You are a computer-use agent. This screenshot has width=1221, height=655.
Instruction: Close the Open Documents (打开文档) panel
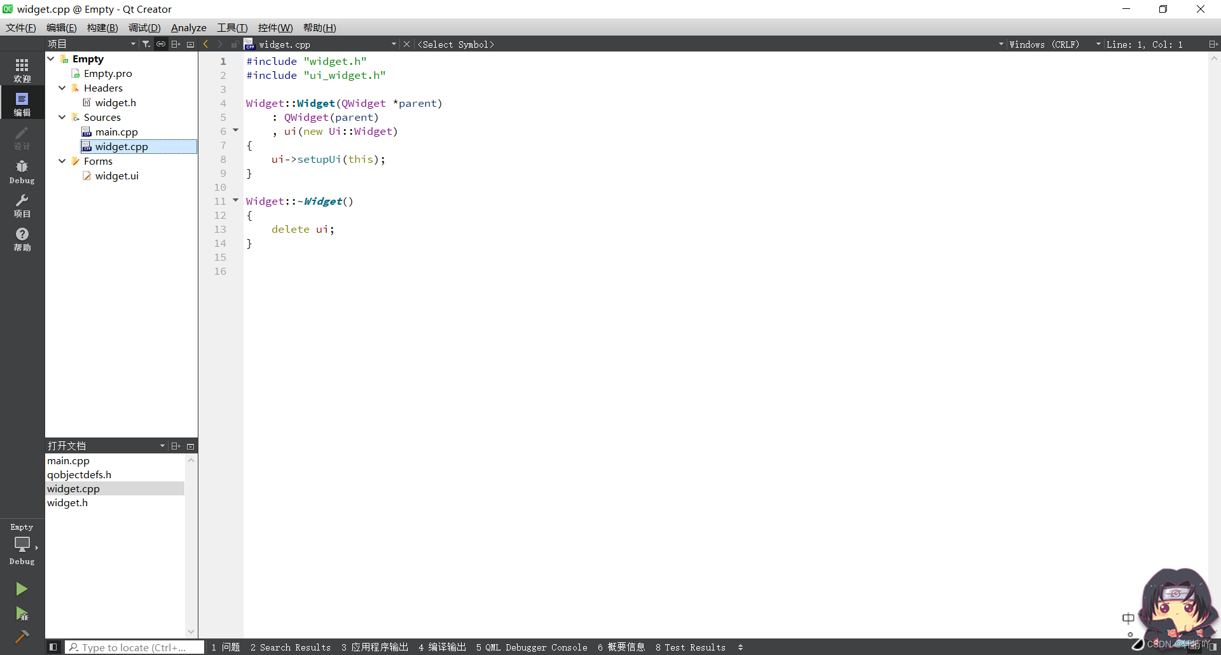coord(190,446)
